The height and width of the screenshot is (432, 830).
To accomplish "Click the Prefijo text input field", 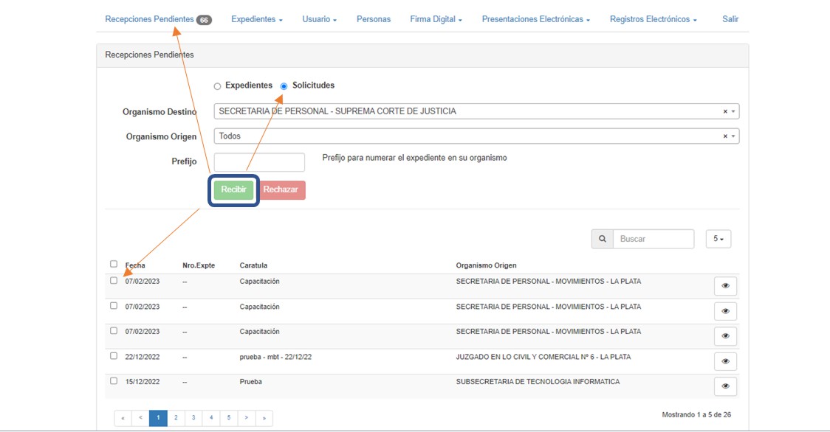I will click(259, 162).
